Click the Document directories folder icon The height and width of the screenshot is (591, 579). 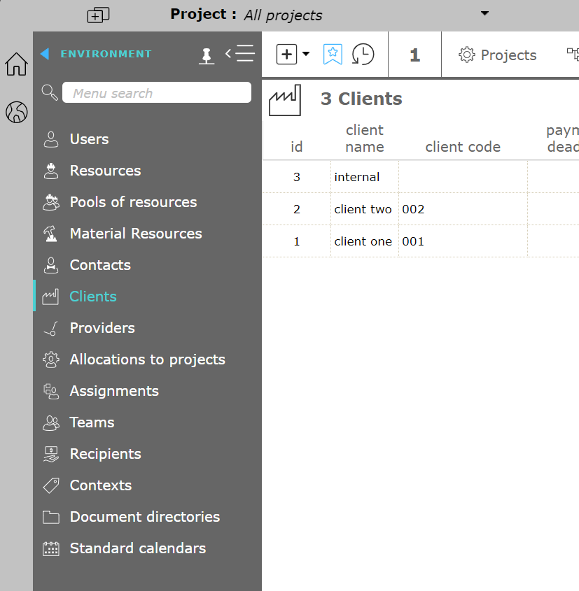[51, 518]
